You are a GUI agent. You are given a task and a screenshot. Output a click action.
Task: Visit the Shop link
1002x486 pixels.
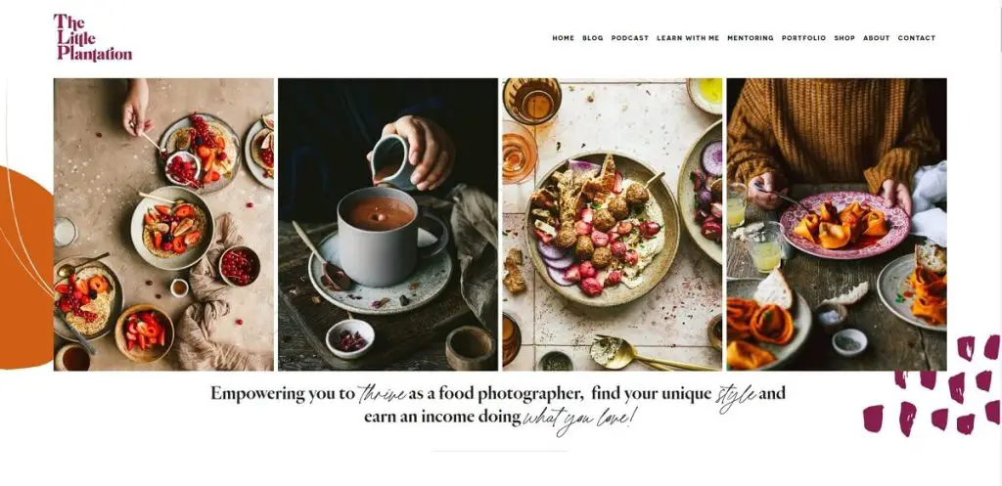[x=844, y=38]
